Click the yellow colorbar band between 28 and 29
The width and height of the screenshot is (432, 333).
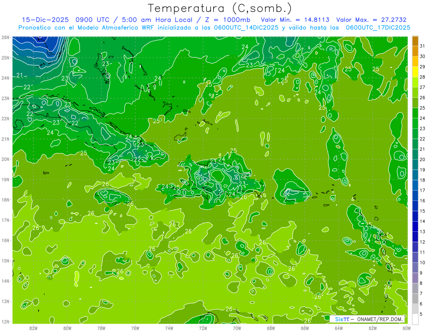[x=415, y=72]
